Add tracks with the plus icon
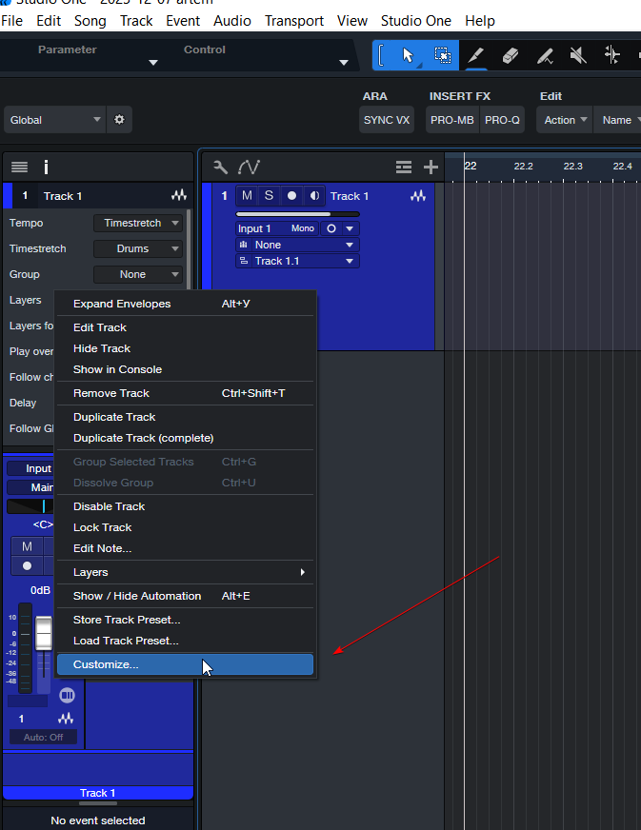The width and height of the screenshot is (641, 830). [431, 168]
